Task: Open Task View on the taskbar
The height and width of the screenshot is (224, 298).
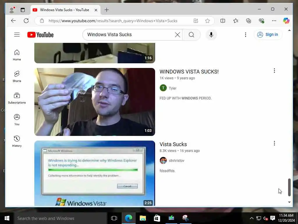Action: point(114,218)
